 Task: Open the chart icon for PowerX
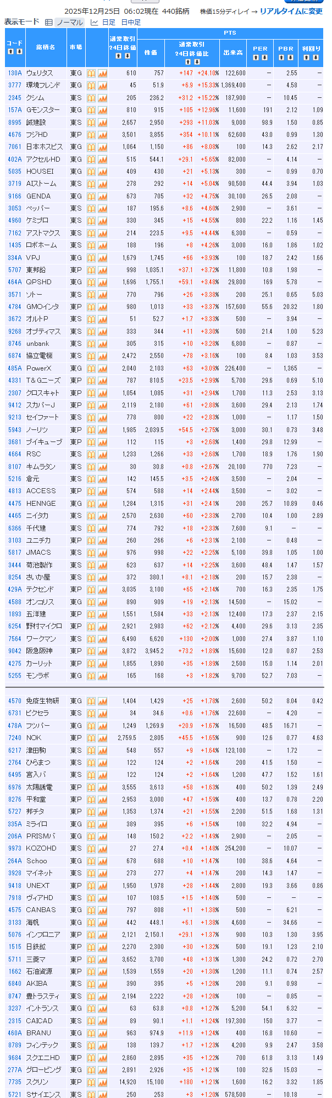pos(102,368)
